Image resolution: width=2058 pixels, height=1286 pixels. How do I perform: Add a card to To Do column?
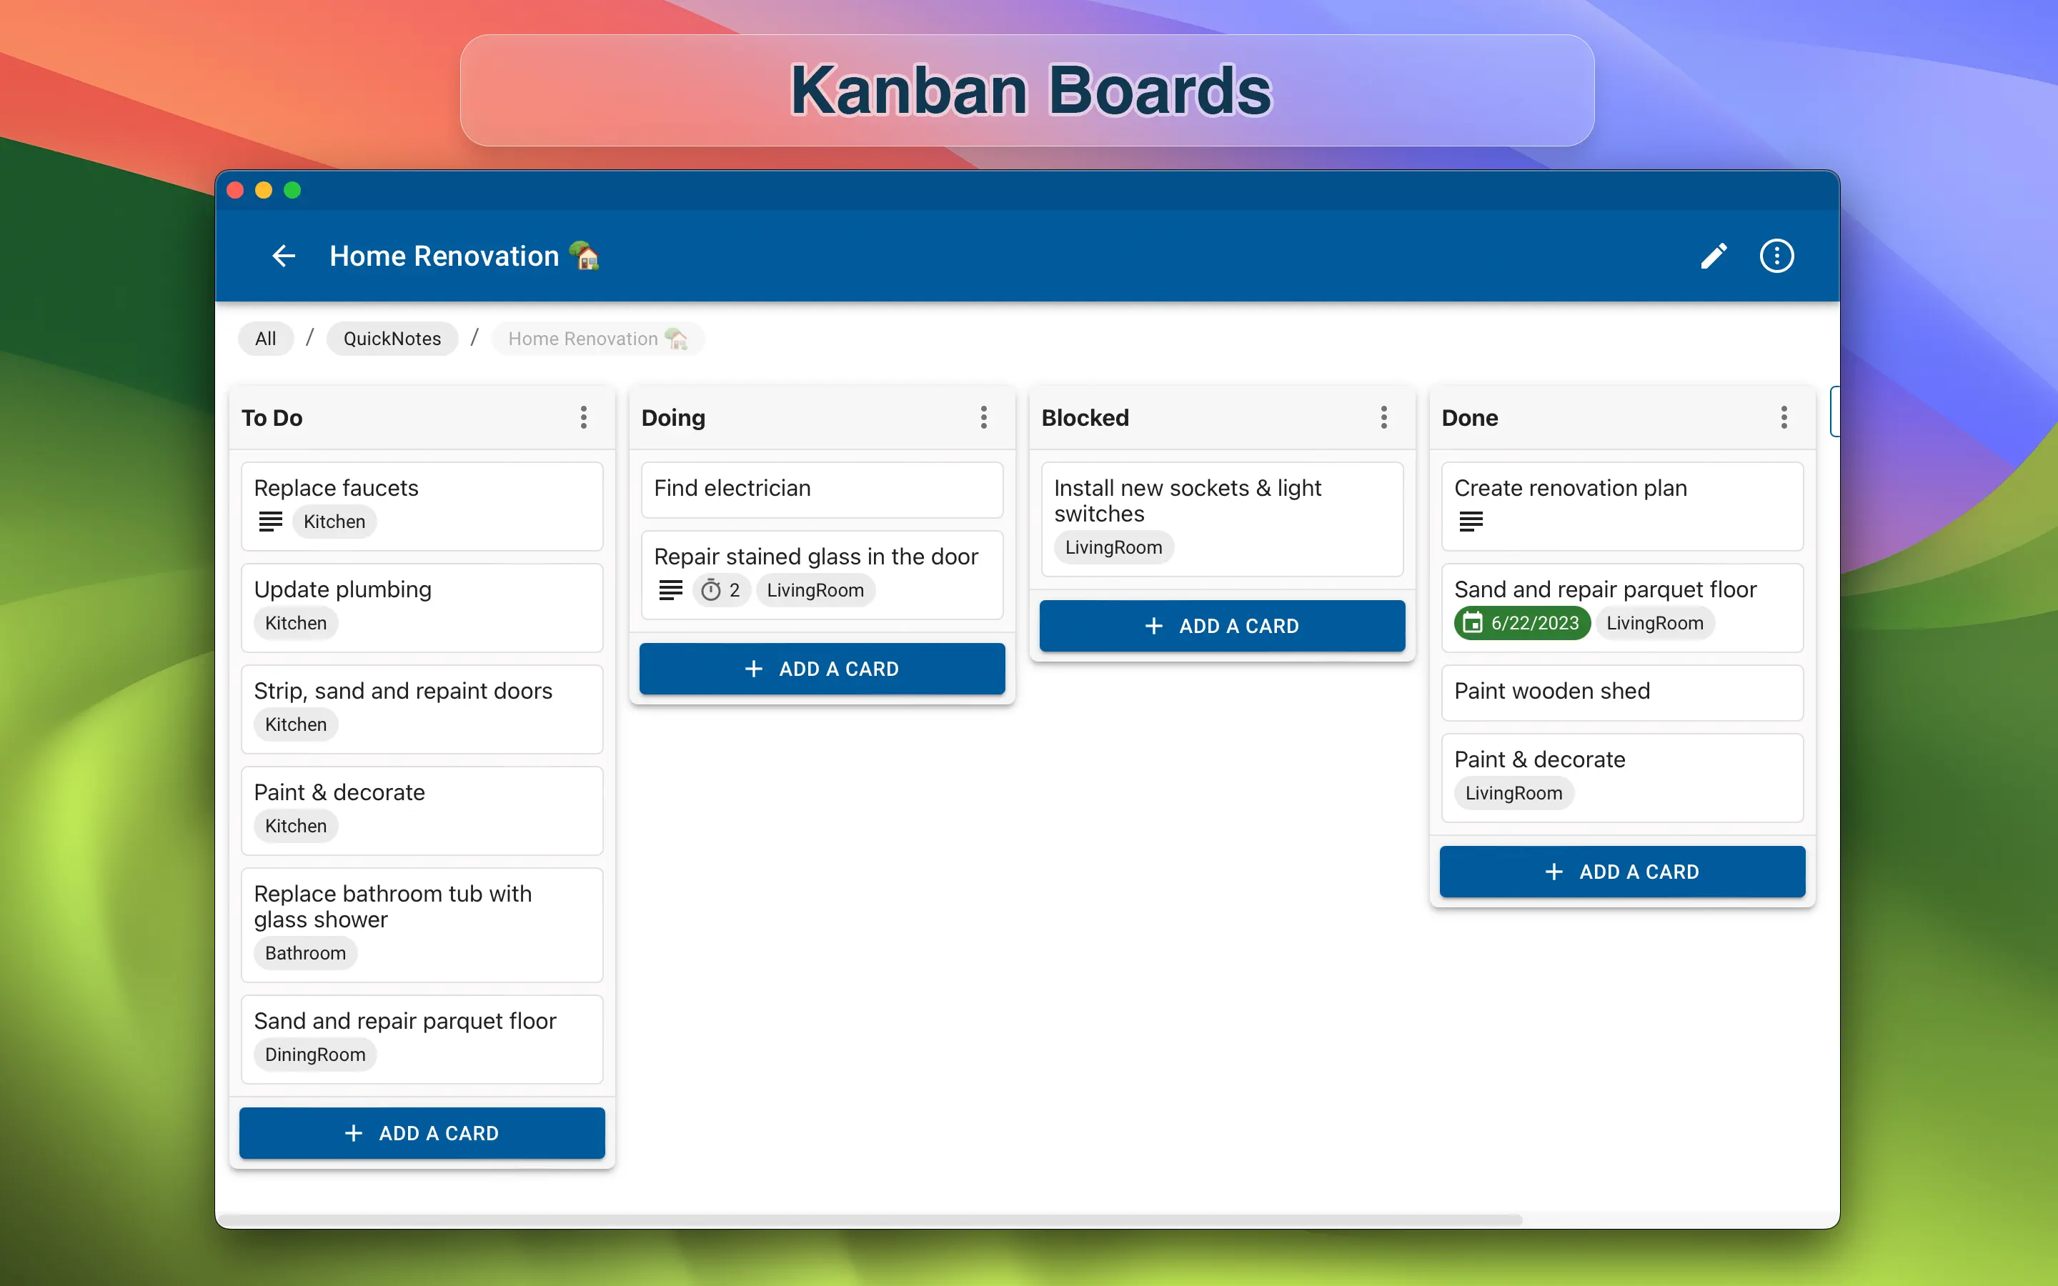(x=422, y=1133)
